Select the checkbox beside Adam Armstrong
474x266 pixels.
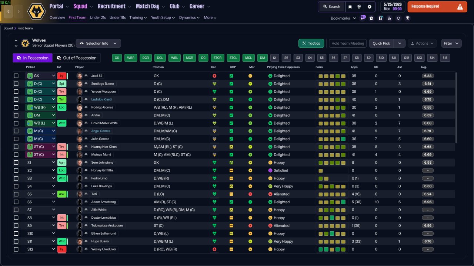point(16,202)
